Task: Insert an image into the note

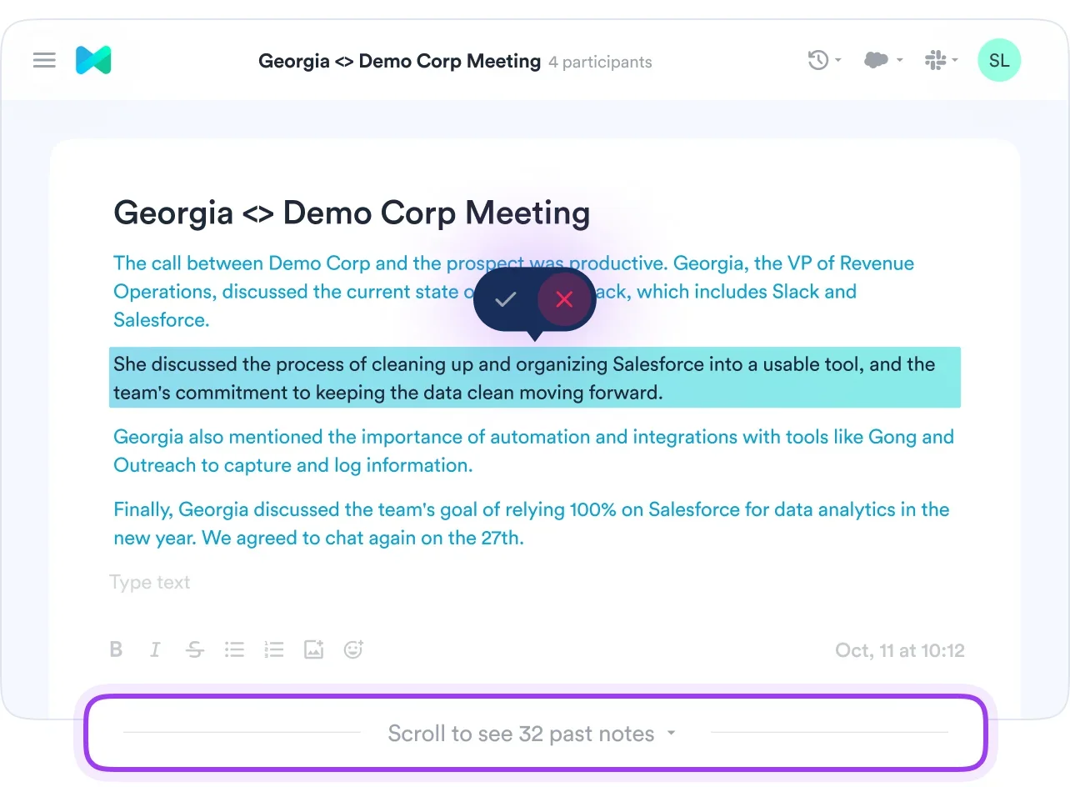Action: (313, 649)
